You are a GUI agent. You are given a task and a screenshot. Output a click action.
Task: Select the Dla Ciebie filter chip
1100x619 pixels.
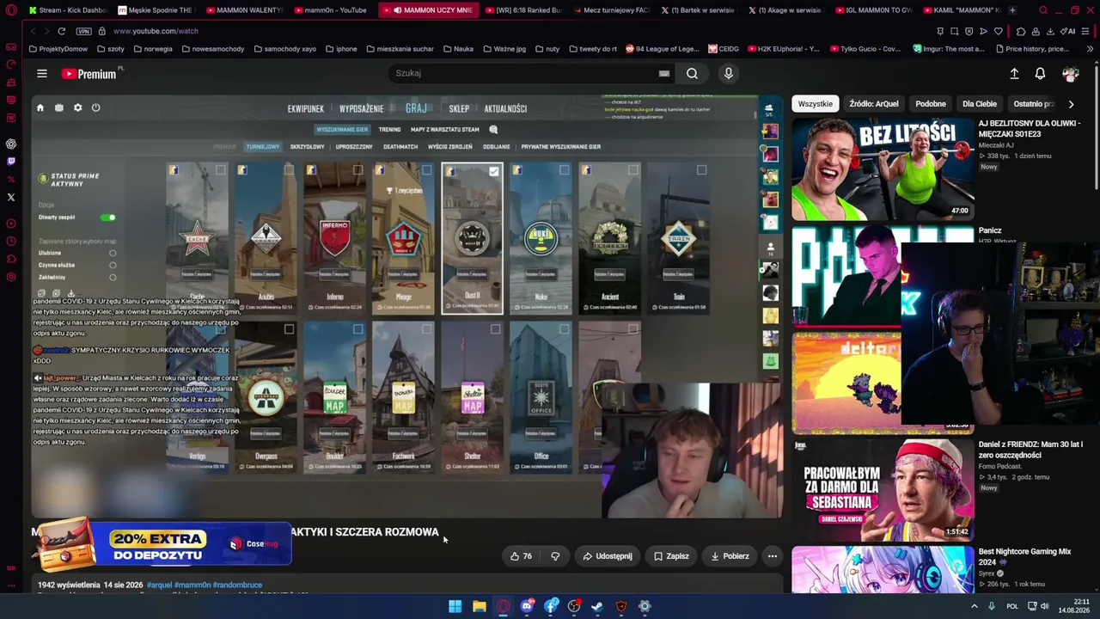(980, 104)
